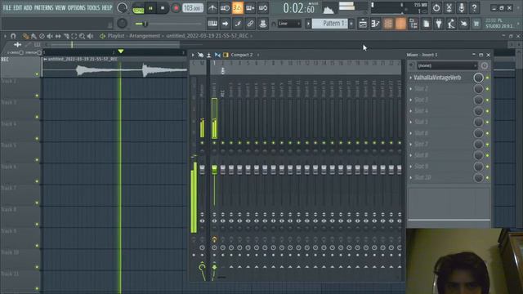523x294 pixels.
Task: Open the PATTERNS menu
Action: (43, 7)
